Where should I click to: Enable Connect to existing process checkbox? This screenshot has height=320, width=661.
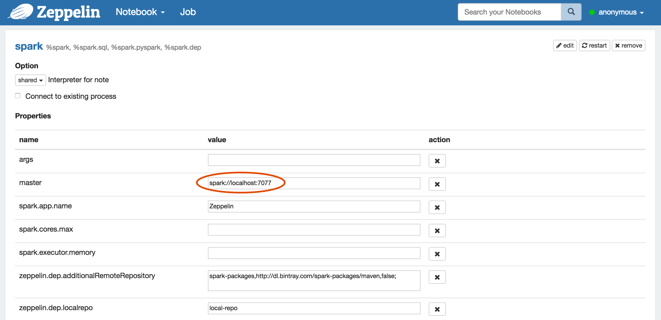(x=18, y=96)
